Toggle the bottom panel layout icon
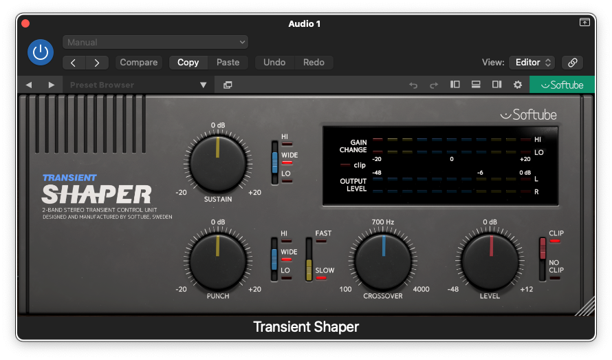The height and width of the screenshot is (360, 612). 476,85
